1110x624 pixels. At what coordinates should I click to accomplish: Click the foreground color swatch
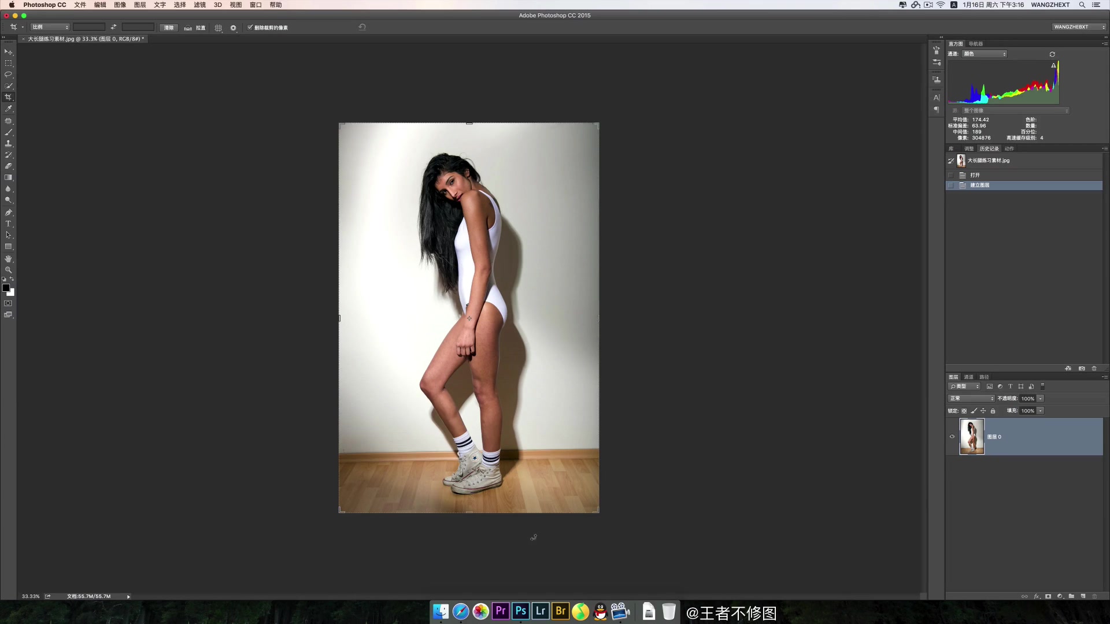pyautogui.click(x=6, y=287)
